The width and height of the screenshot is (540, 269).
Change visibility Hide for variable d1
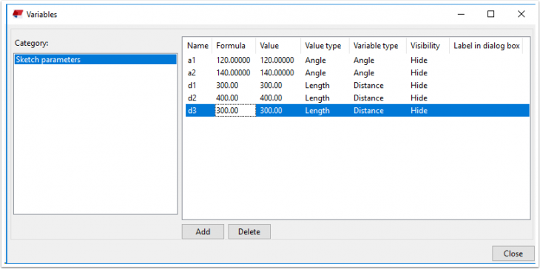[419, 85]
